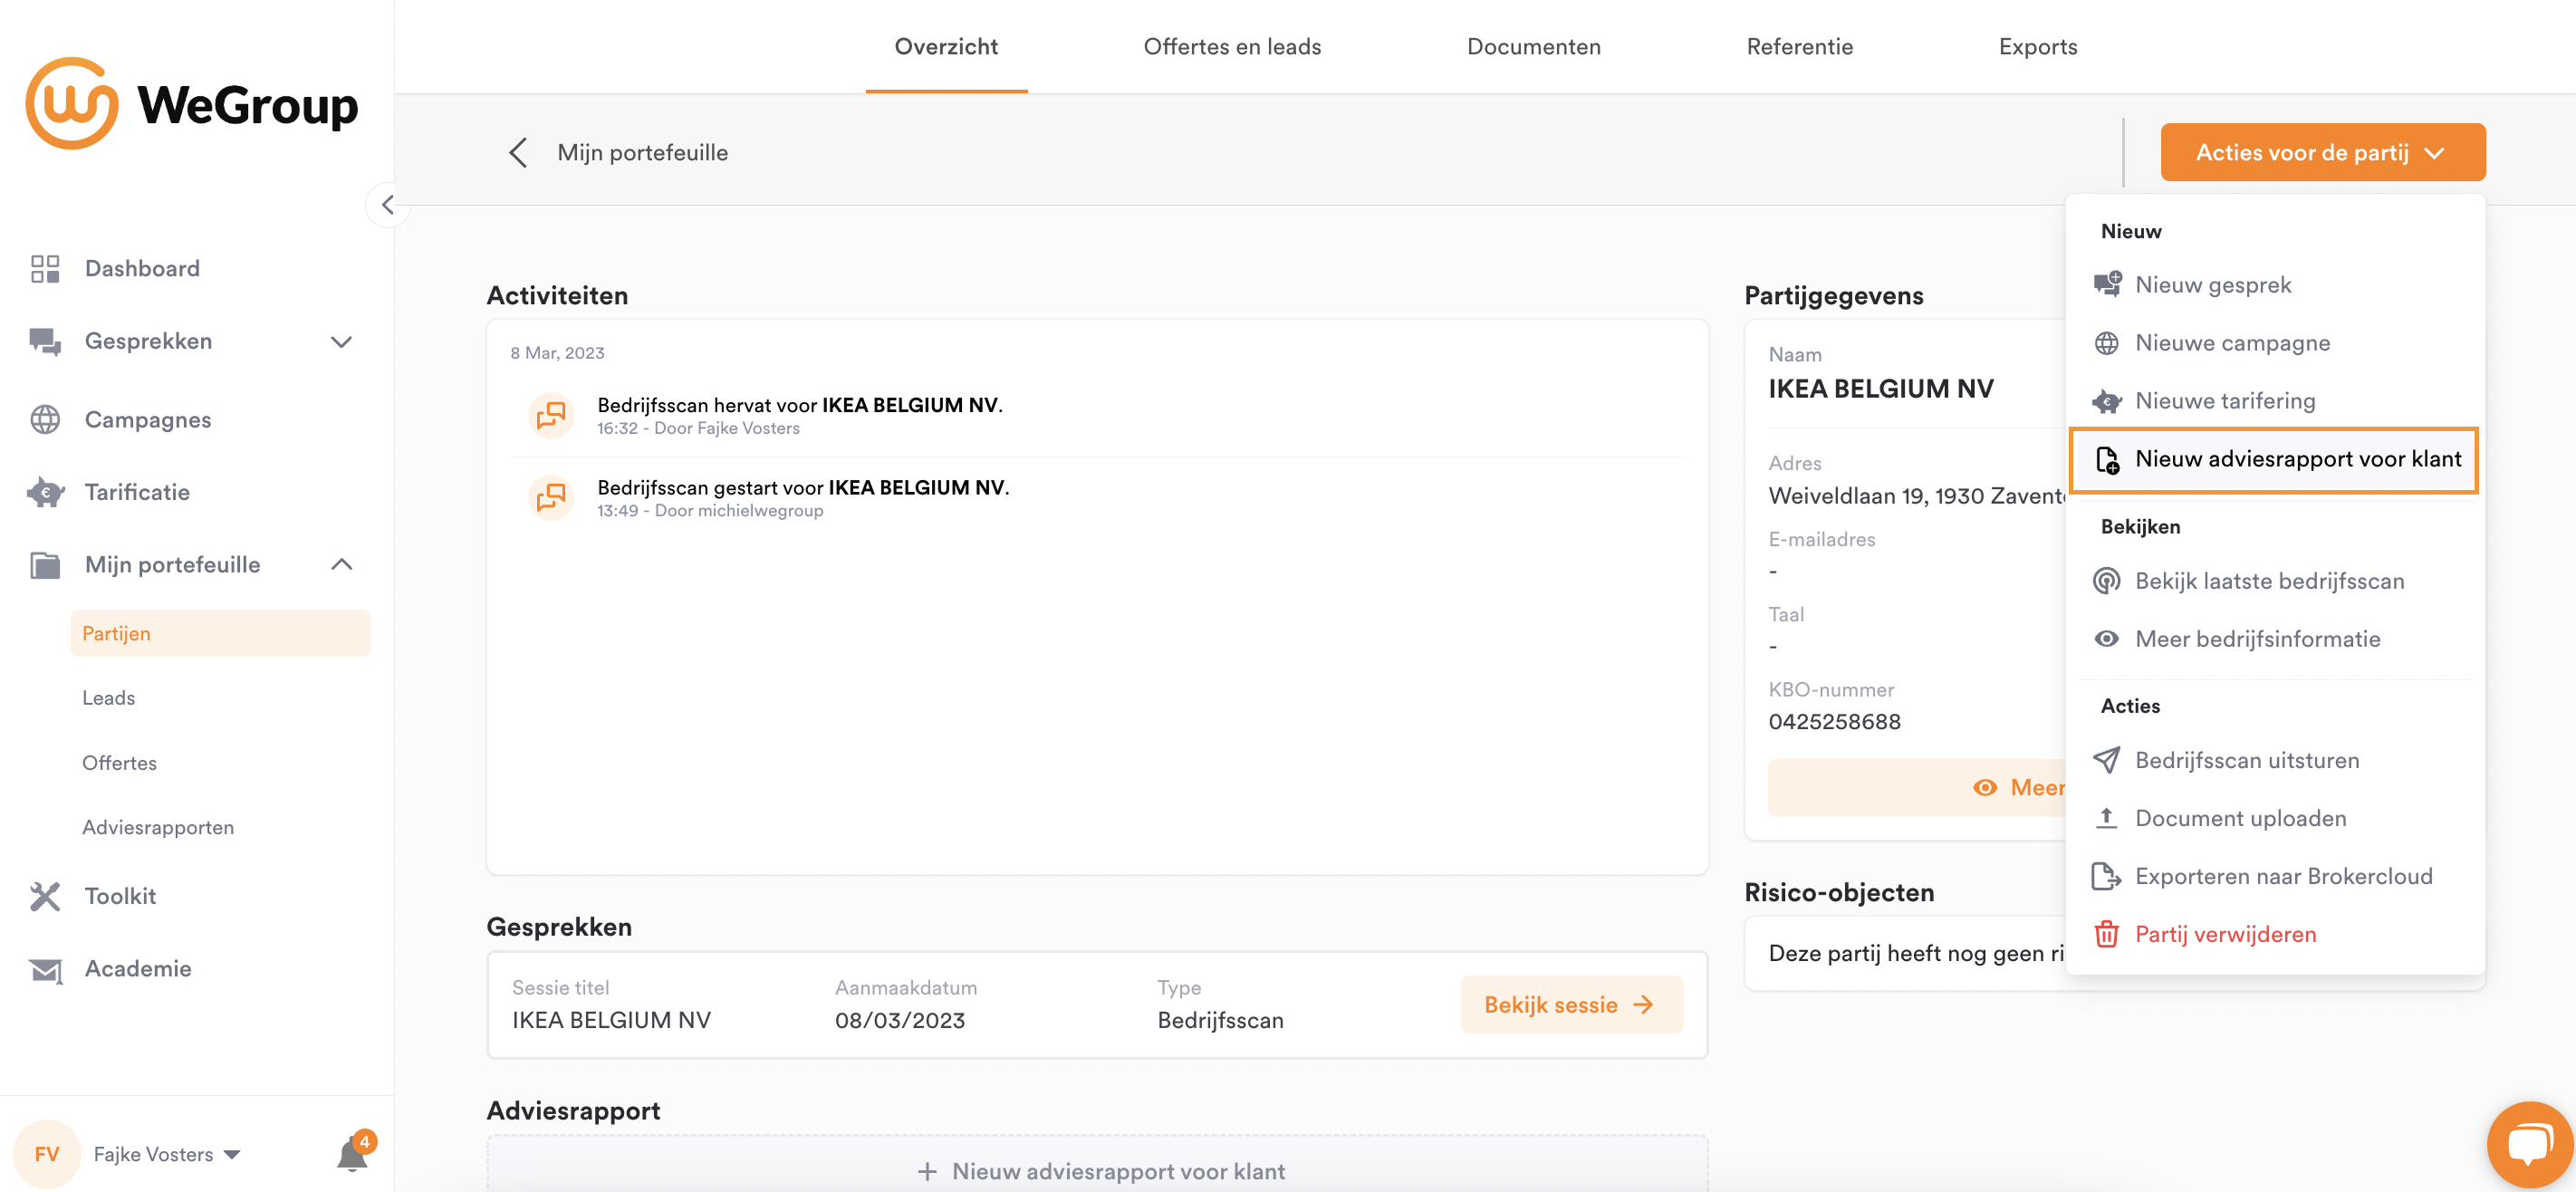
Task: Click the Nieuwe campagne globe icon in menu
Action: tap(2107, 342)
